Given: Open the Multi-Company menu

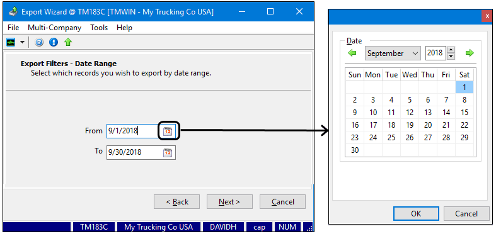Looking at the screenshot, I should click(54, 28).
